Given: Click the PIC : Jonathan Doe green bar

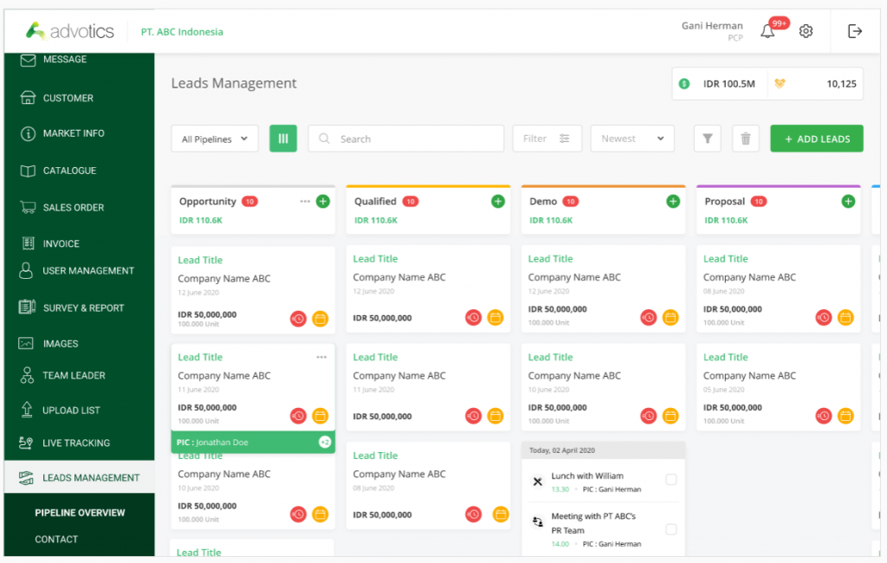Looking at the screenshot, I should [253, 443].
